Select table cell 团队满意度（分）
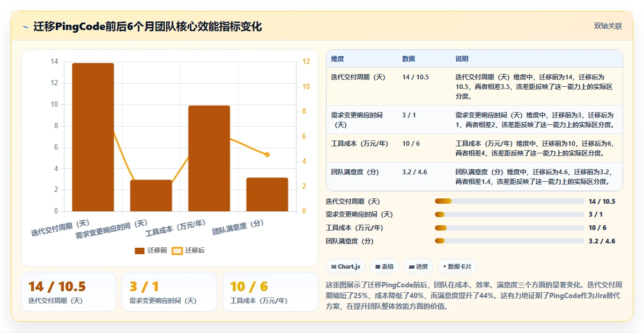The height and width of the screenshot is (333, 644). click(x=355, y=172)
